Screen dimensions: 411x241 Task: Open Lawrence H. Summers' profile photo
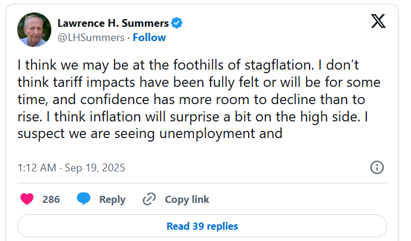(x=34, y=30)
